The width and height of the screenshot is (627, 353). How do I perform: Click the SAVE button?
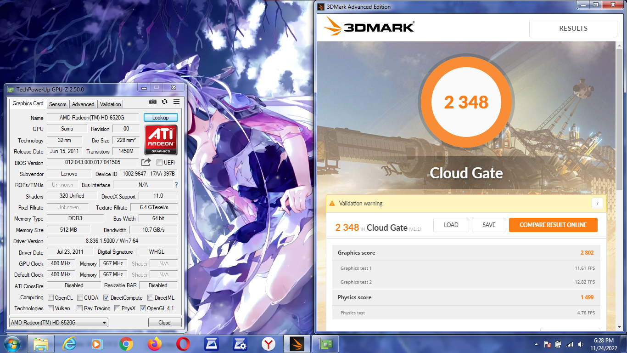tap(489, 225)
